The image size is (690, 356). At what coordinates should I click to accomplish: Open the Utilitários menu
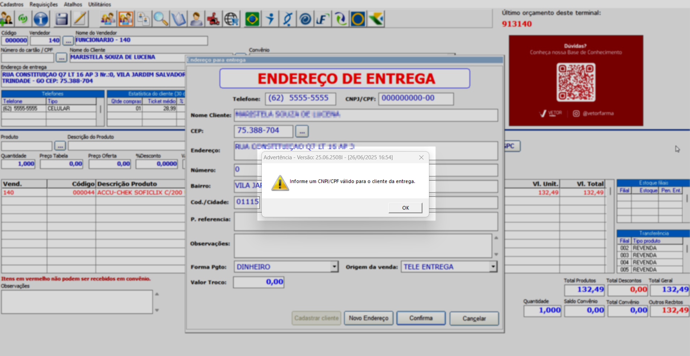[x=100, y=4]
